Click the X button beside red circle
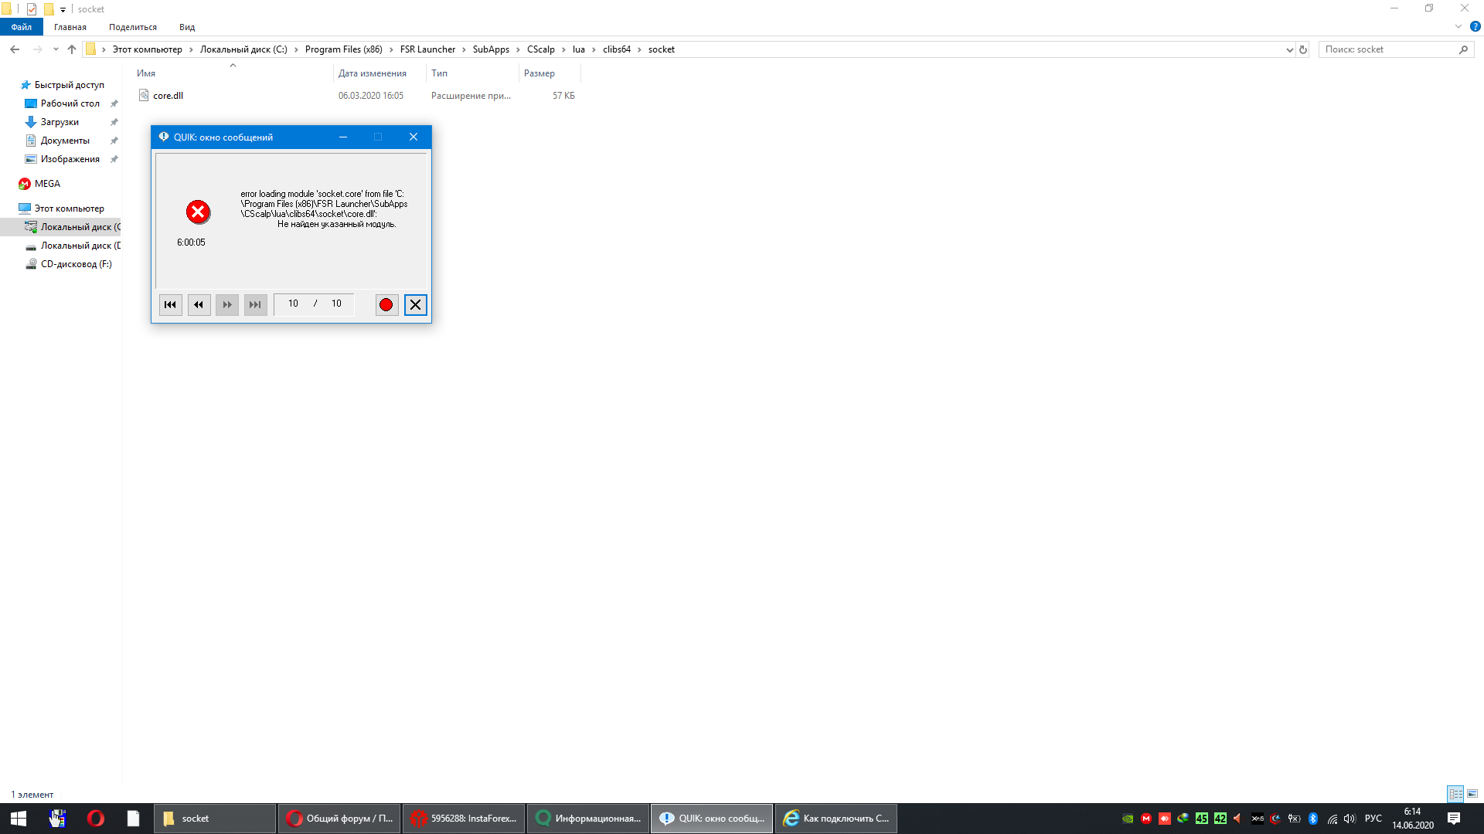 coord(416,305)
